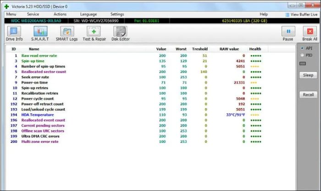Click the red Break All icon
The height and width of the screenshot is (191, 321).
click(310, 31)
